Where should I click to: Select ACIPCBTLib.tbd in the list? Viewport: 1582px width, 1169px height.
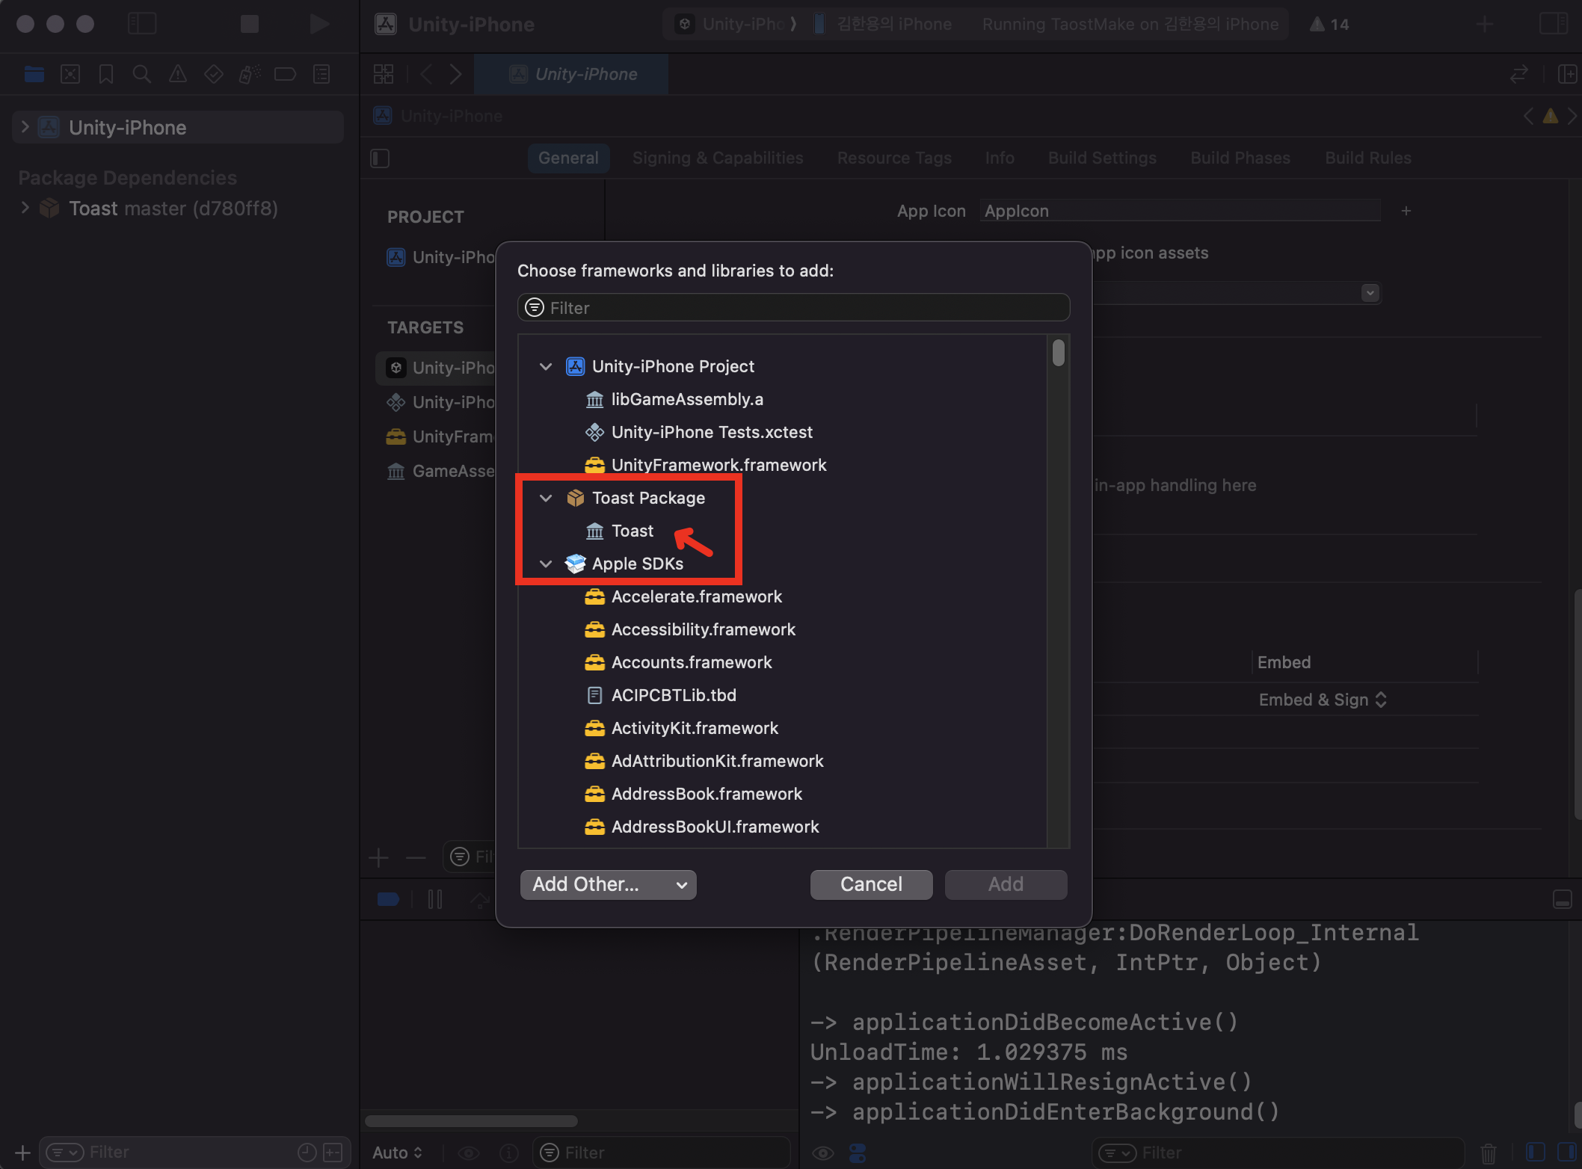[x=782, y=695]
